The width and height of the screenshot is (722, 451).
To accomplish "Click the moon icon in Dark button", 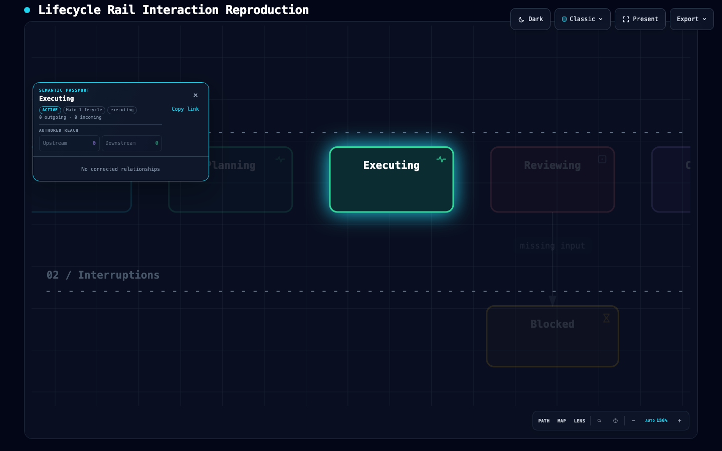I will [x=521, y=19].
